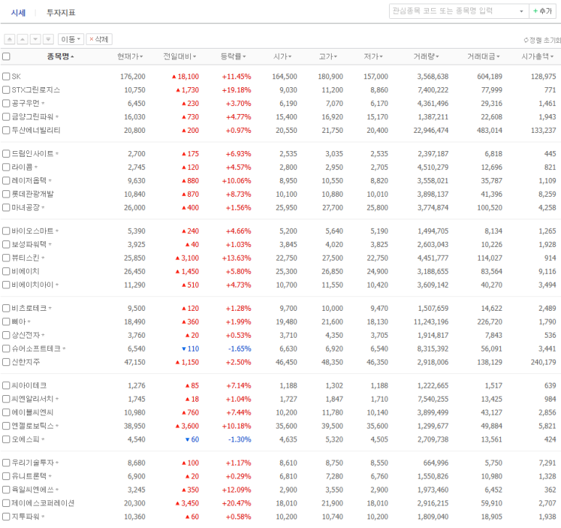The image size is (561, 528).
Task: Open the 씨아이테크 stock link
Action: tap(29, 386)
